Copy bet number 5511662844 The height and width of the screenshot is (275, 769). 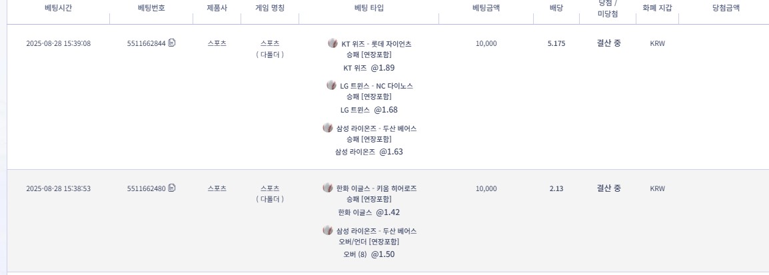pyautogui.click(x=172, y=43)
